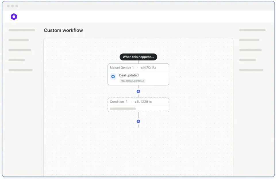Open the last left sidebar menu item
The width and height of the screenshot is (277, 180).
click(x=20, y=70)
